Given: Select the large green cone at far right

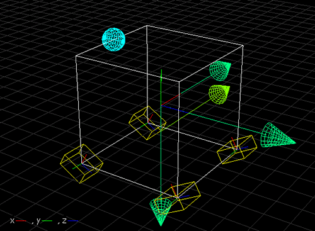Looking at the screenshot, I should 278,135.
